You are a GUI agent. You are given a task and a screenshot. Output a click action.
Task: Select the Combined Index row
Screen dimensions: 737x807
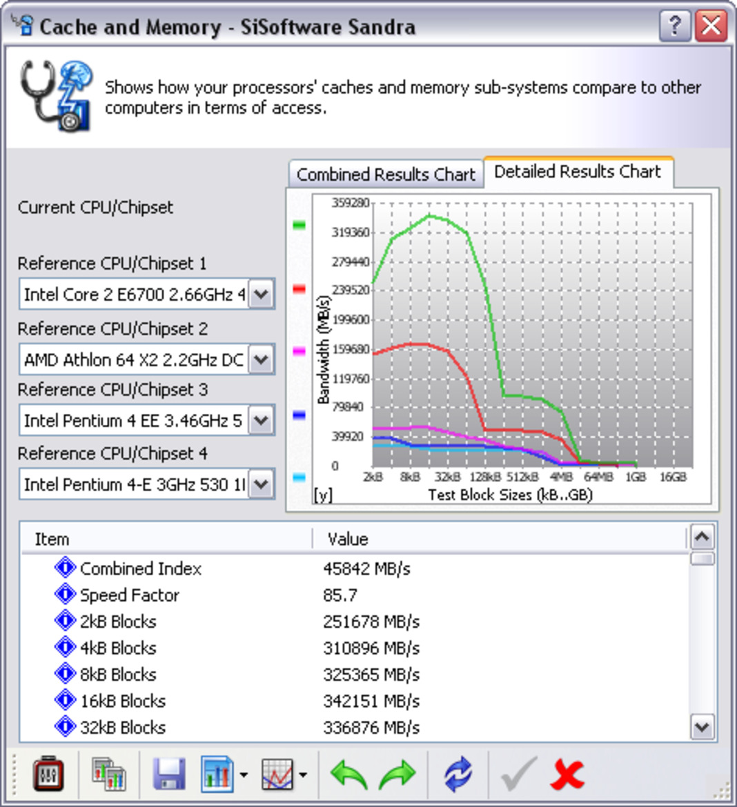click(x=354, y=569)
